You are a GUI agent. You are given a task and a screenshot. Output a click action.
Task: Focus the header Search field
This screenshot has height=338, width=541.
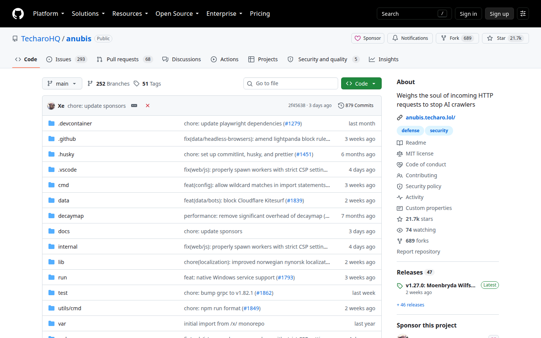[414, 14]
